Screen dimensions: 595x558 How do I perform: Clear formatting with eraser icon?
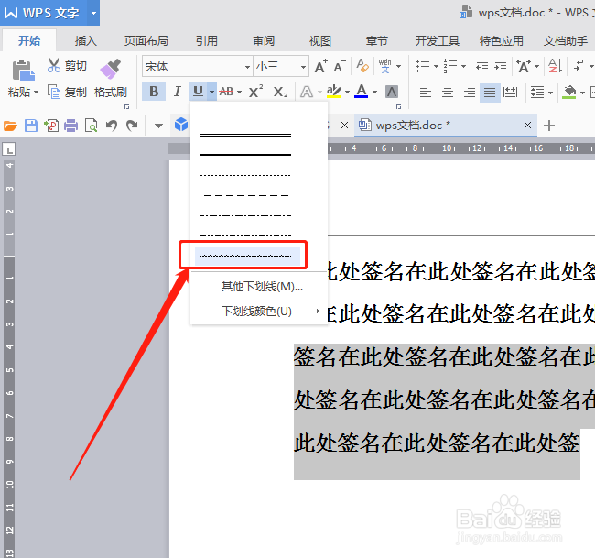tap(362, 66)
